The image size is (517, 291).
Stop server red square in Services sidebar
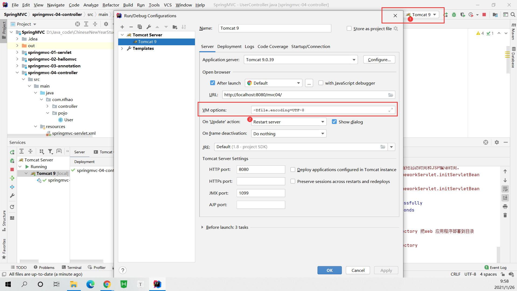pos(12,169)
